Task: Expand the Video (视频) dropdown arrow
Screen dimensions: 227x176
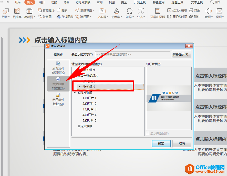Action: pyautogui.click(x=223, y=17)
